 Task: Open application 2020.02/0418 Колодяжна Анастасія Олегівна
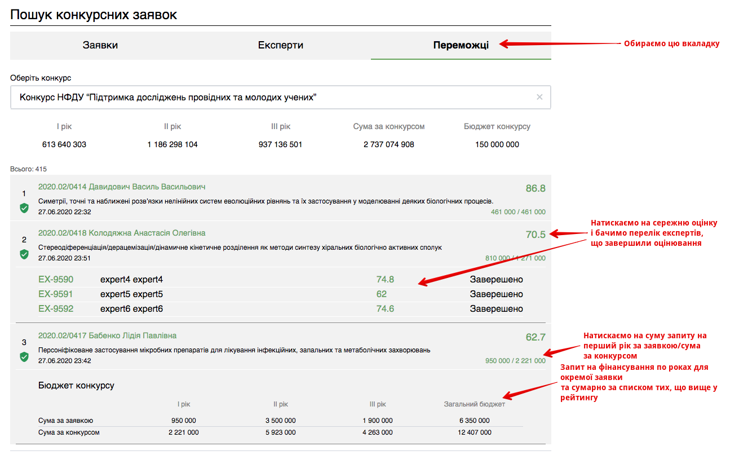click(122, 233)
